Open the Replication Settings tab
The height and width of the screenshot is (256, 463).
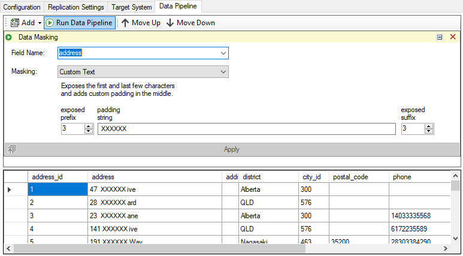[75, 7]
